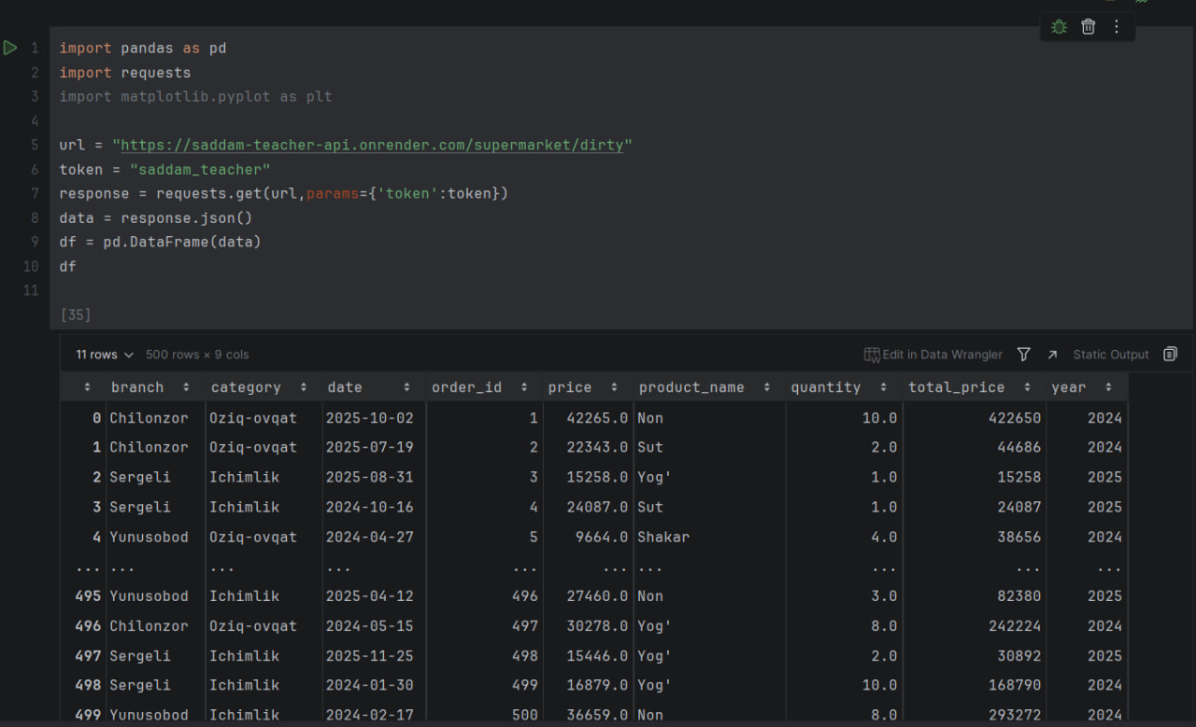Click the copy output icon beside Static Output
This screenshot has height=727, width=1196.
tap(1170, 355)
